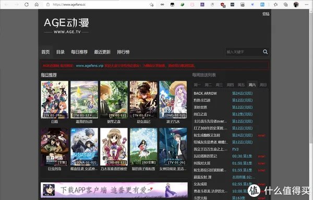Viewport: 313px width, 200px height.
Task: Select the 周六 schedule tab
Action: [x=252, y=85]
